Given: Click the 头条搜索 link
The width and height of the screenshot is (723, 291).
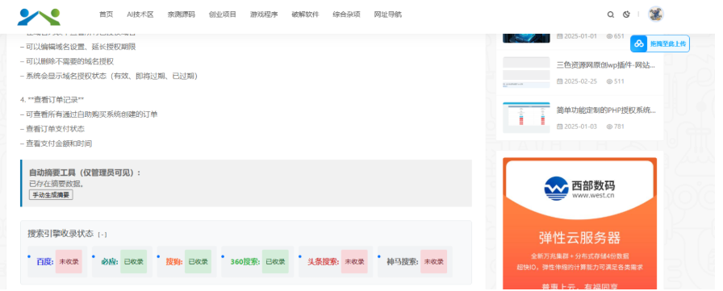Looking at the screenshot, I should (x=324, y=262).
